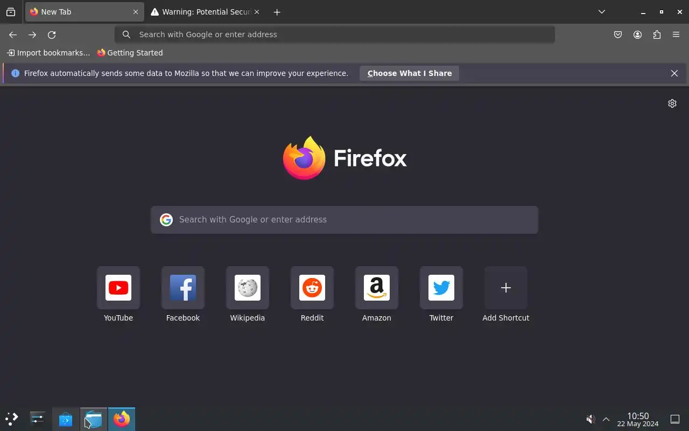Click the info icon in the data notification bar
This screenshot has height=431, width=689.
tap(15, 73)
